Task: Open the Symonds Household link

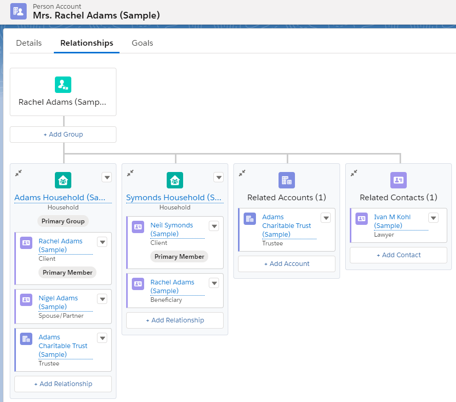Action: (x=174, y=198)
